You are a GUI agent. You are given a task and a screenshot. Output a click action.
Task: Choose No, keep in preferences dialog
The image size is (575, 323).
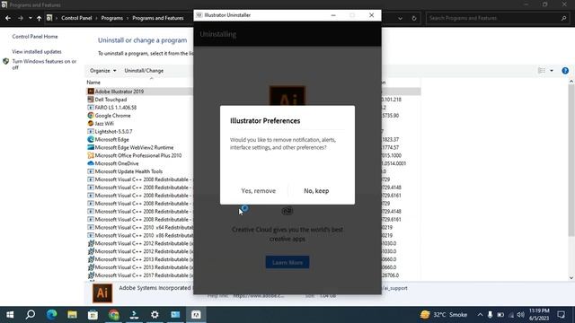[316, 191]
